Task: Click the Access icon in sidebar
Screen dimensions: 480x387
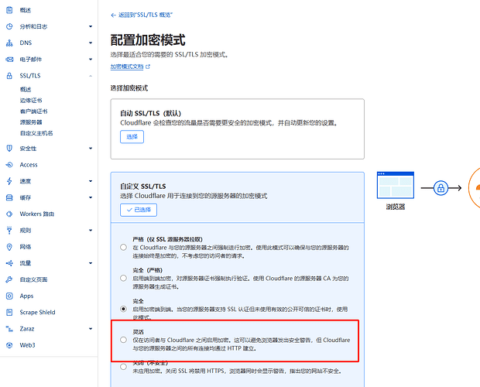Action: 9,165
